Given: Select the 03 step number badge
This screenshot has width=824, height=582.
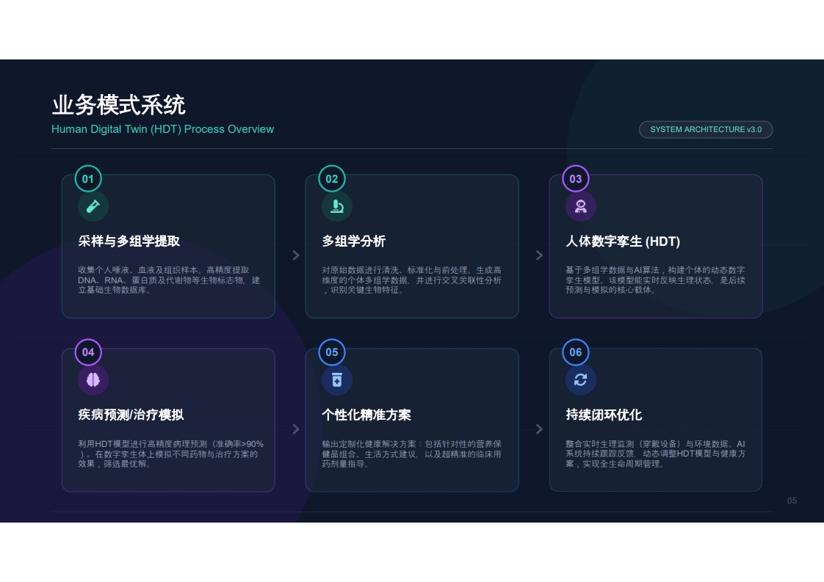Looking at the screenshot, I should [x=576, y=178].
